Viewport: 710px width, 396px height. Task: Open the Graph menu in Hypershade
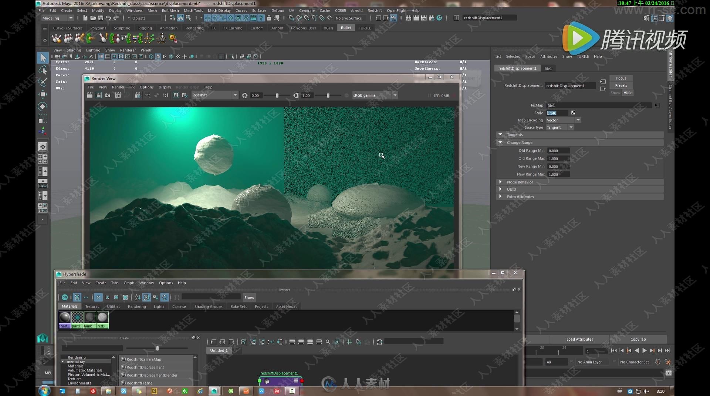coord(129,283)
